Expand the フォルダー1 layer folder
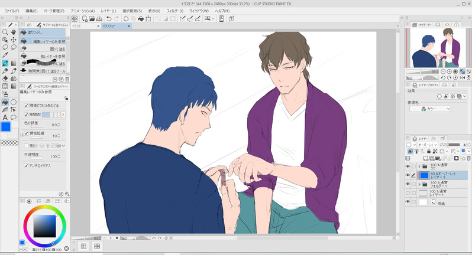 pyautogui.click(x=419, y=184)
